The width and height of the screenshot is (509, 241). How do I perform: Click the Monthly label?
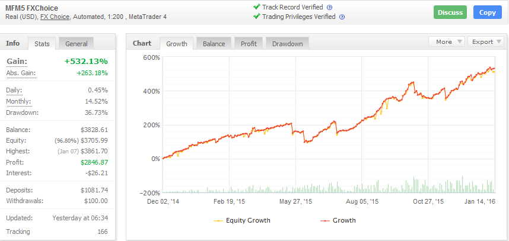[18, 101]
